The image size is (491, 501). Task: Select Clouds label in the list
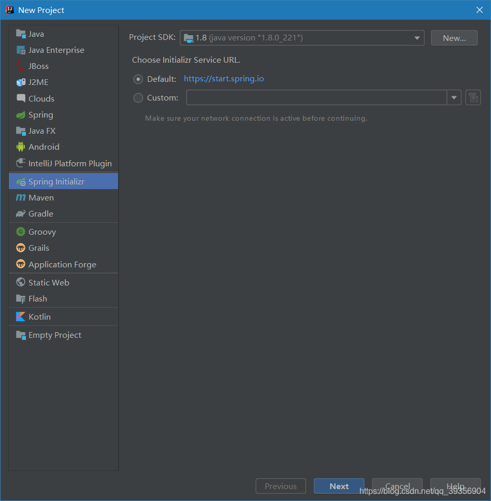pyautogui.click(x=41, y=98)
